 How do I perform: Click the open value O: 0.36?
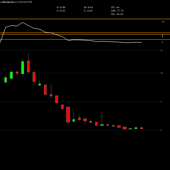pyautogui.click(x=61, y=7)
